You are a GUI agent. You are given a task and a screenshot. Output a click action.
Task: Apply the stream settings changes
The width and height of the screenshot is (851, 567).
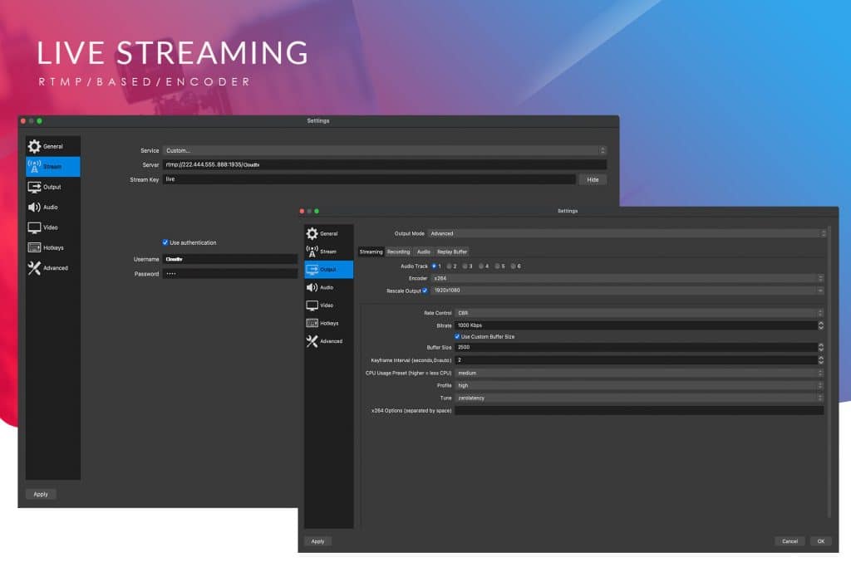tap(40, 494)
